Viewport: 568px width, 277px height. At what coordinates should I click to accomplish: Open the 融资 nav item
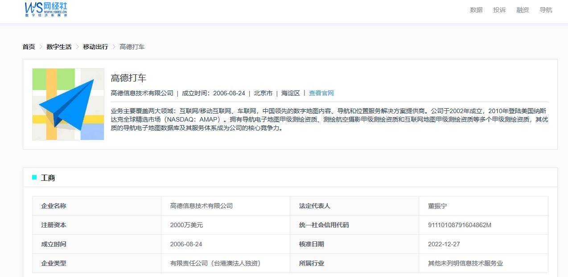(523, 10)
